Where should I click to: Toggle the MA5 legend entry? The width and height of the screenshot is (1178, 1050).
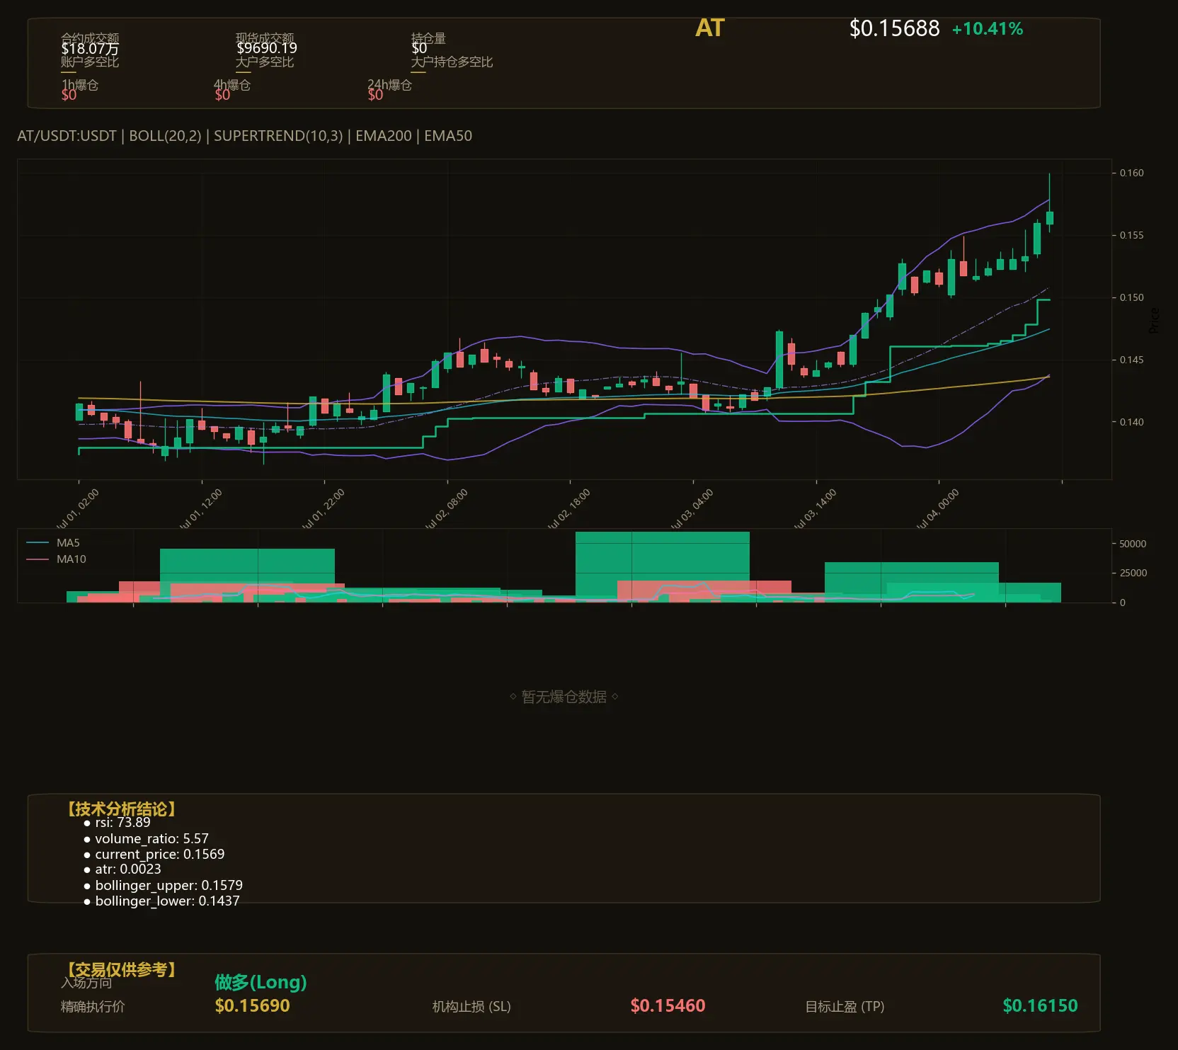tap(53, 543)
